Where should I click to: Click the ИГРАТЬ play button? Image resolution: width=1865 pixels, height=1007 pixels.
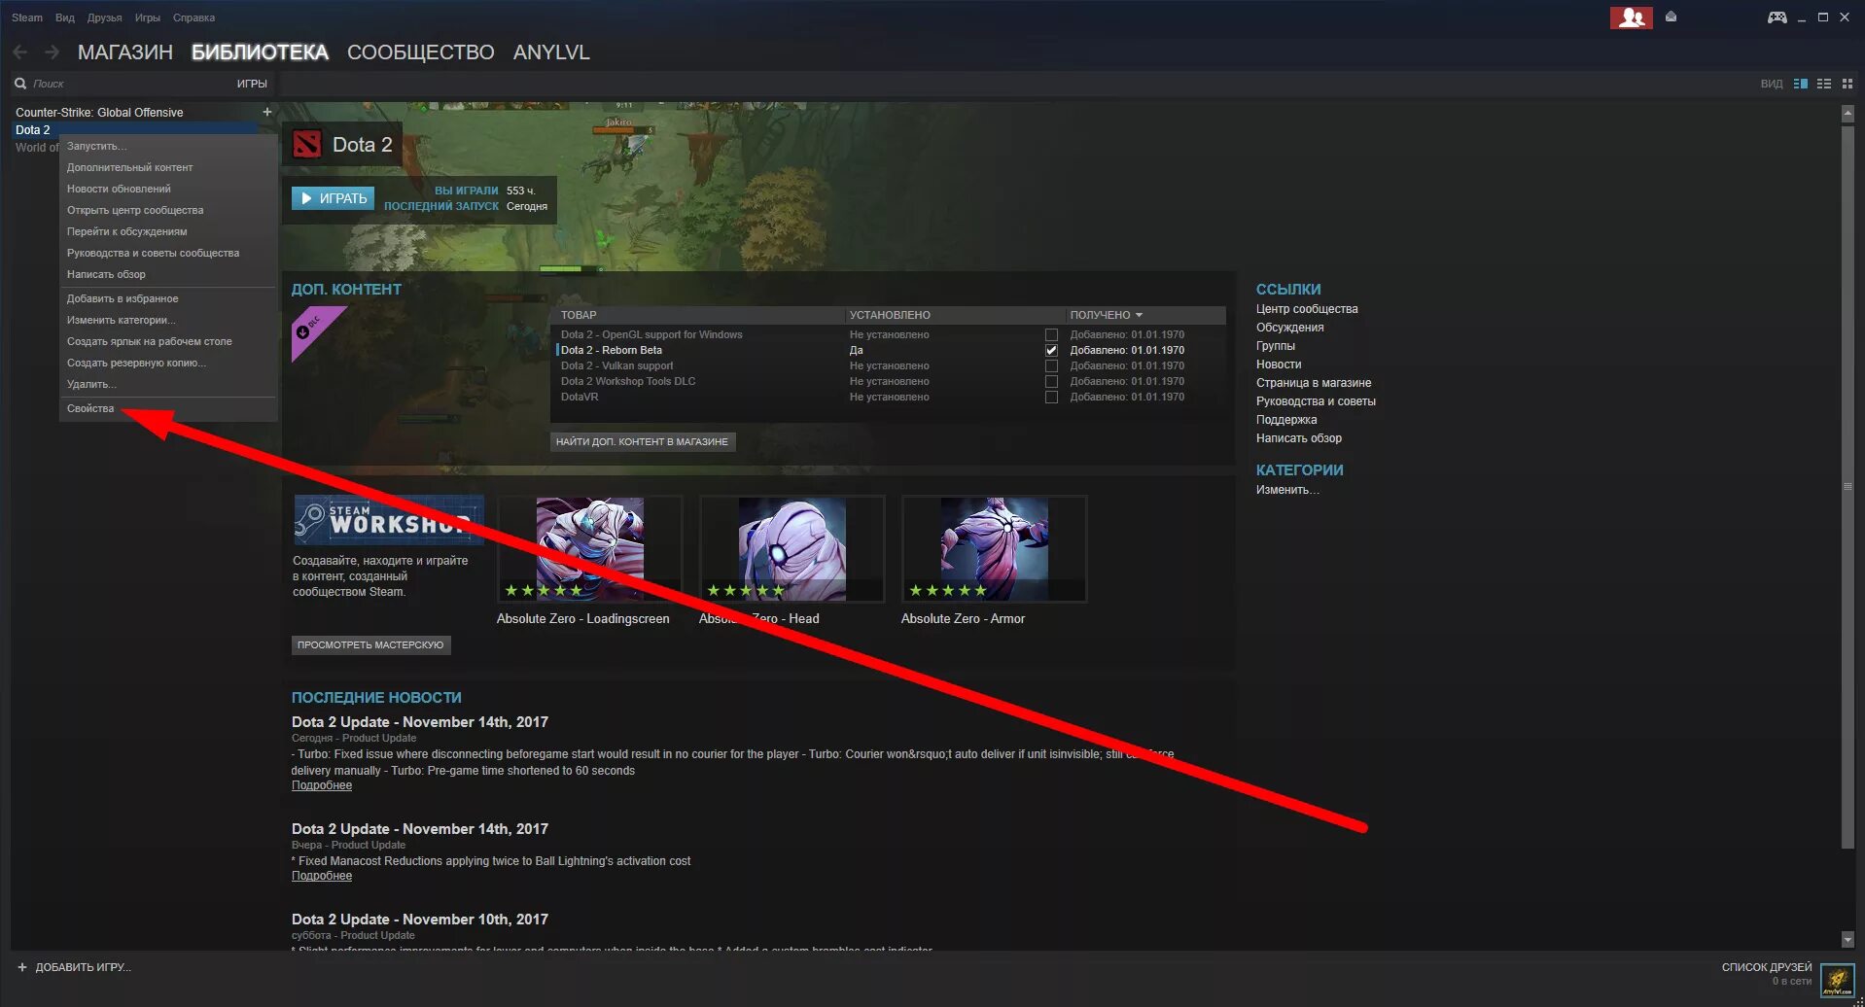click(334, 198)
